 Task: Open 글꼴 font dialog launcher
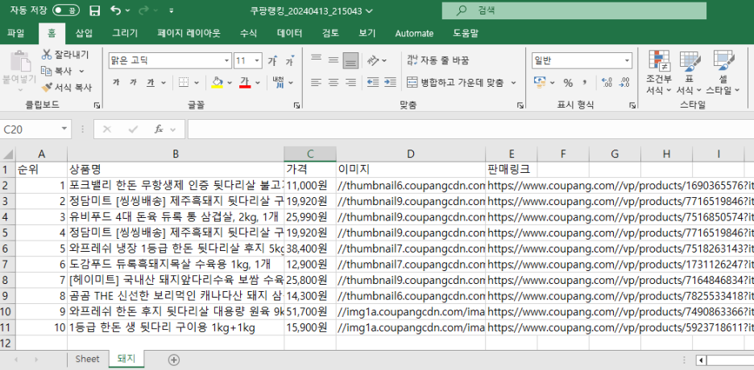pyautogui.click(x=296, y=105)
